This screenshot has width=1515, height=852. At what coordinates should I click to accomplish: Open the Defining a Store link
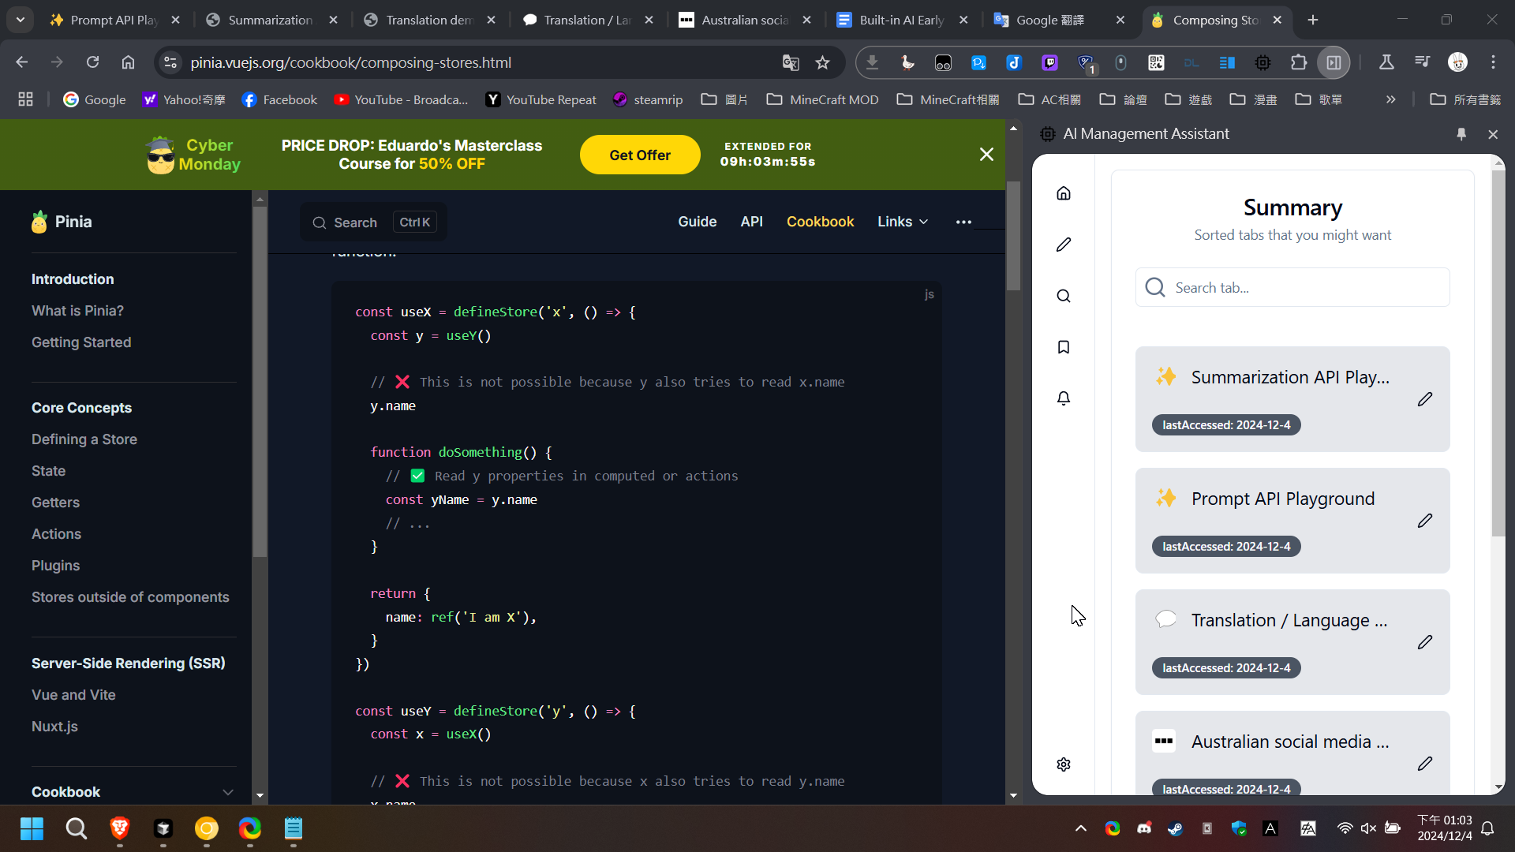84,439
